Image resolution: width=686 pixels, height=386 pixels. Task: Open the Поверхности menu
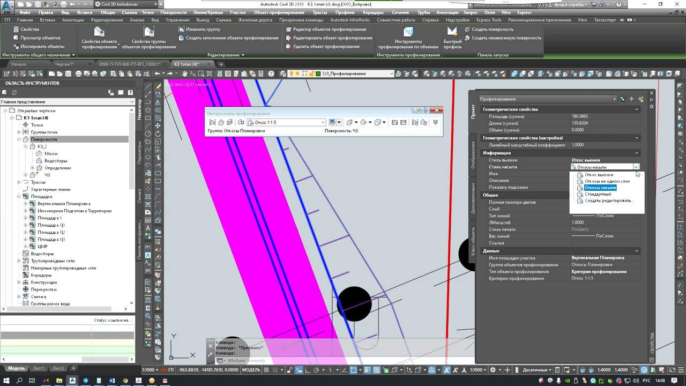tap(173, 12)
